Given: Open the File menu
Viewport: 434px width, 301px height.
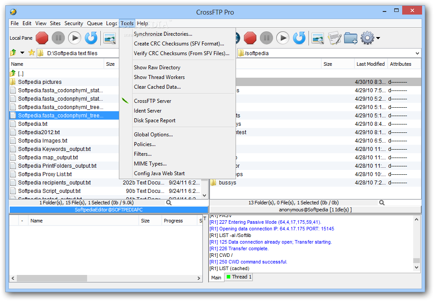Looking at the screenshot, I should [x=15, y=23].
